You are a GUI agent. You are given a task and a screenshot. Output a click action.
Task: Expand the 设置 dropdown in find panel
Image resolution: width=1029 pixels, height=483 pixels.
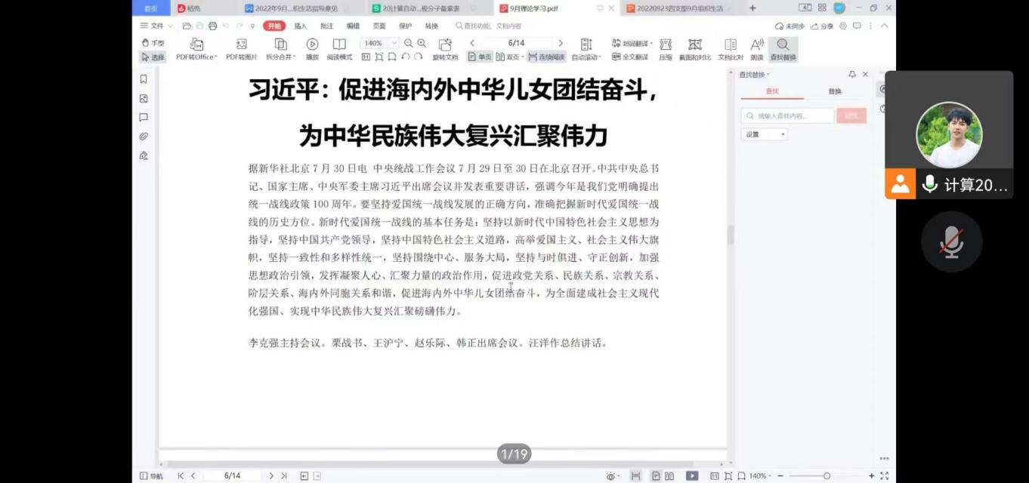coord(765,134)
